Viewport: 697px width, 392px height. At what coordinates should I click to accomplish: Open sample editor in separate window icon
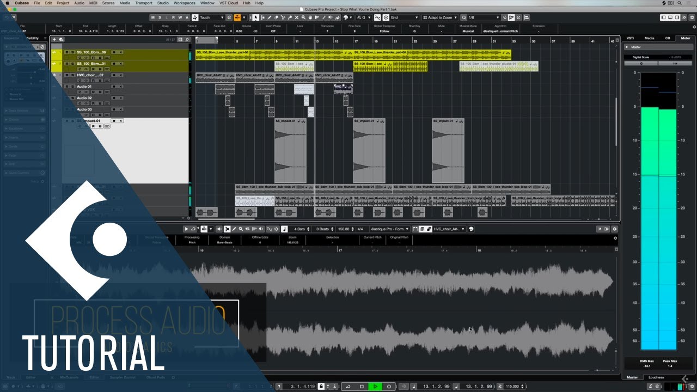[x=599, y=229]
